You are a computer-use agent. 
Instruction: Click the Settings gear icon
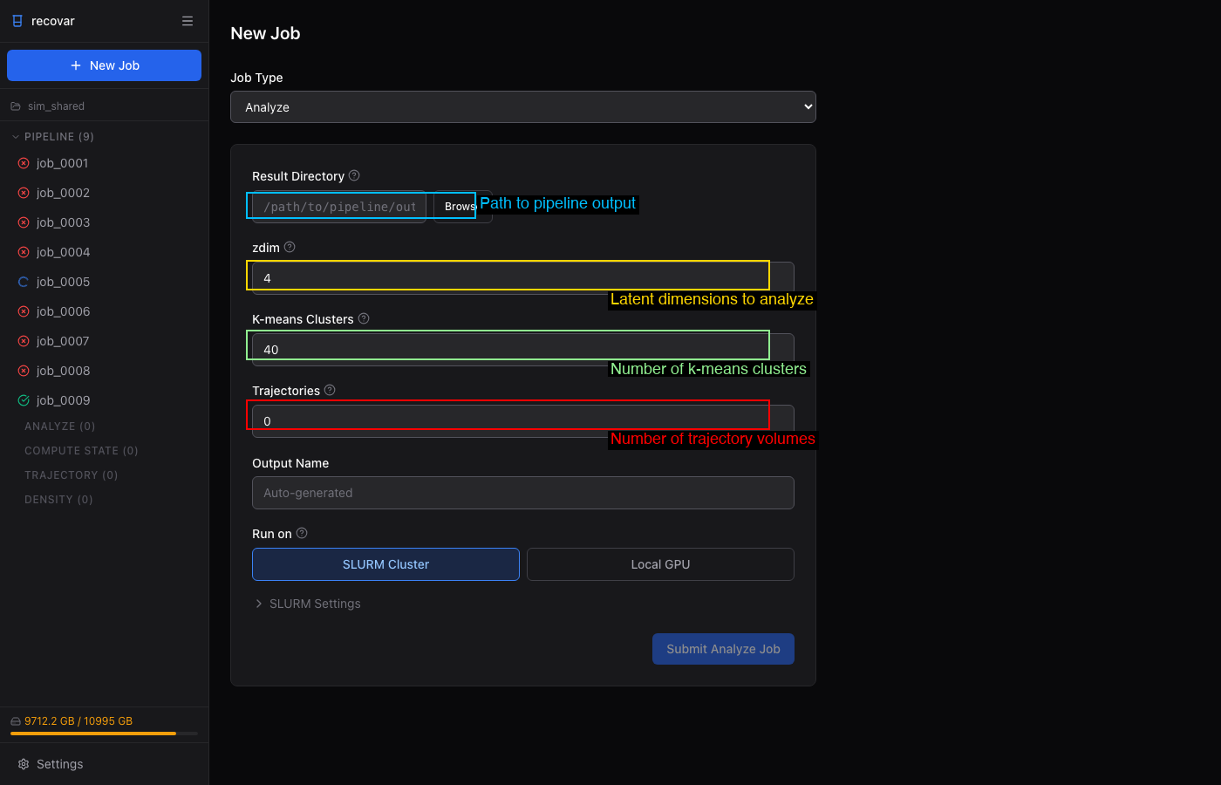[x=24, y=764]
